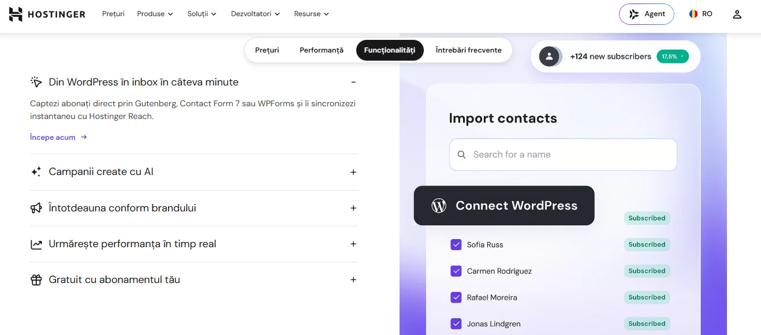Toggle the checkbox for Sofia Russ
The height and width of the screenshot is (335, 761).
click(x=456, y=244)
